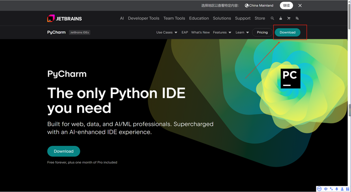Click the Pricing button
Viewport: 351px width, 192px height.
point(262,32)
